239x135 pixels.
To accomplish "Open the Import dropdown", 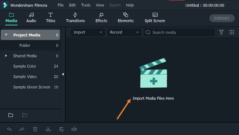I will coord(88,32).
